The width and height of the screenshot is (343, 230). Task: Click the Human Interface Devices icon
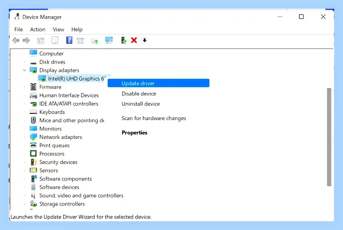[x=33, y=96]
